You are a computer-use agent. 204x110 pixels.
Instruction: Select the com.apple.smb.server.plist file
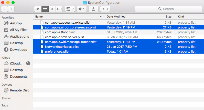(64, 37)
